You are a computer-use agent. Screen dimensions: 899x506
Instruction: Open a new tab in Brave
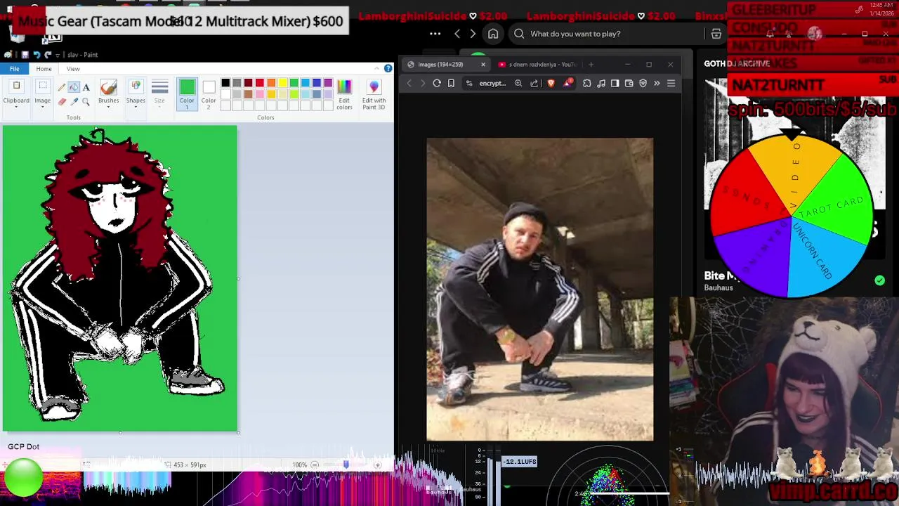pos(591,65)
